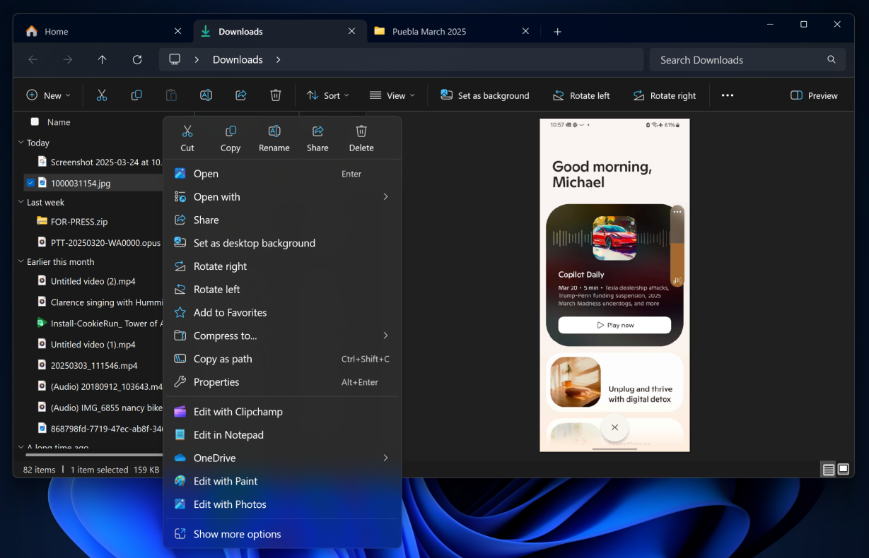This screenshot has width=869, height=558.
Task: Toggle the select-all checkbox beside Name
Action: click(34, 121)
